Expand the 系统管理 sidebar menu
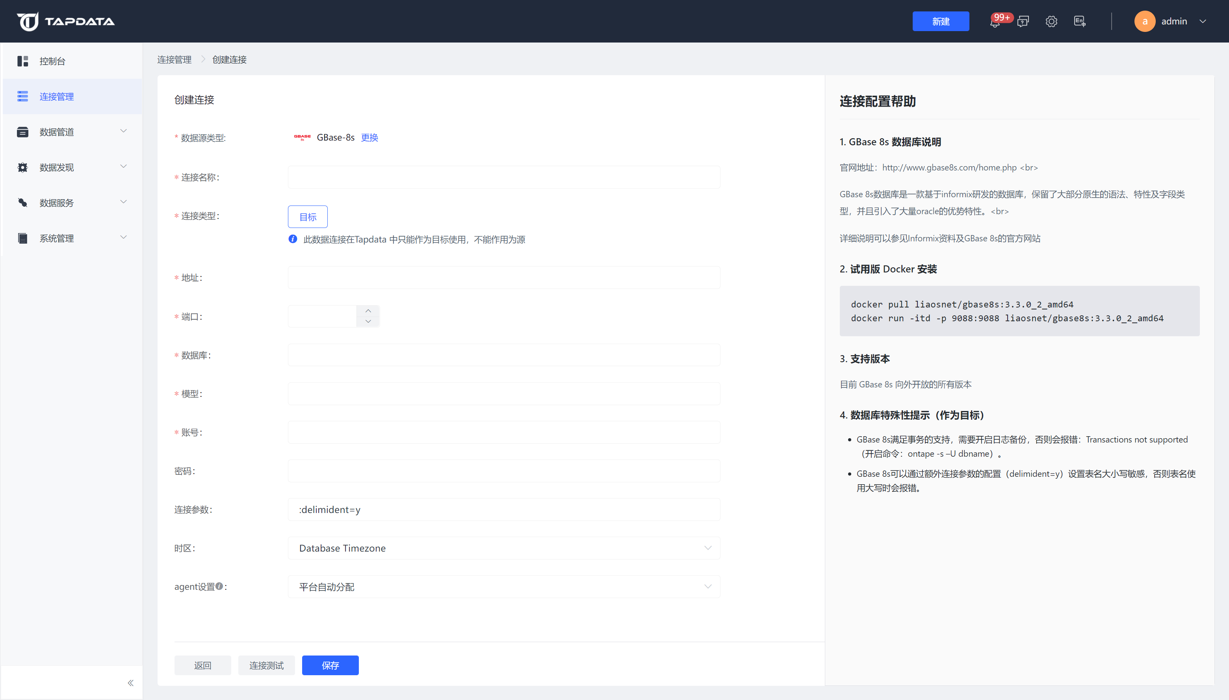 72,238
